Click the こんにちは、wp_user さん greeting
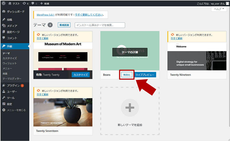Image resolution: width=230 pixels, height=141 pixels. click(x=211, y=4)
